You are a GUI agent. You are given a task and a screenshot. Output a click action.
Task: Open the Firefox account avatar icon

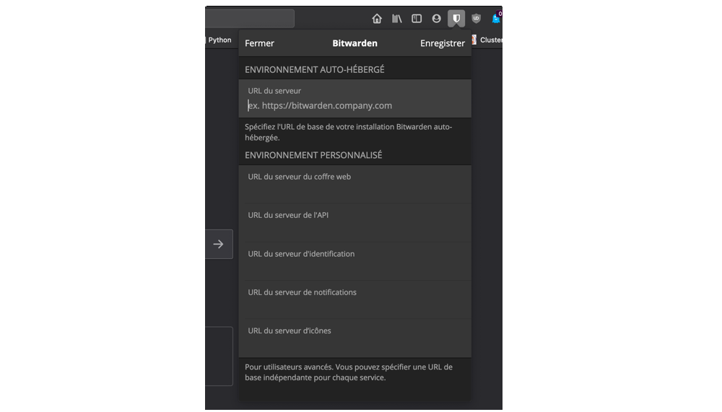point(437,19)
